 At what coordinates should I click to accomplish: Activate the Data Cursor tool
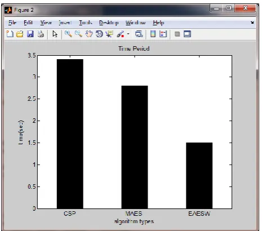click(109, 34)
